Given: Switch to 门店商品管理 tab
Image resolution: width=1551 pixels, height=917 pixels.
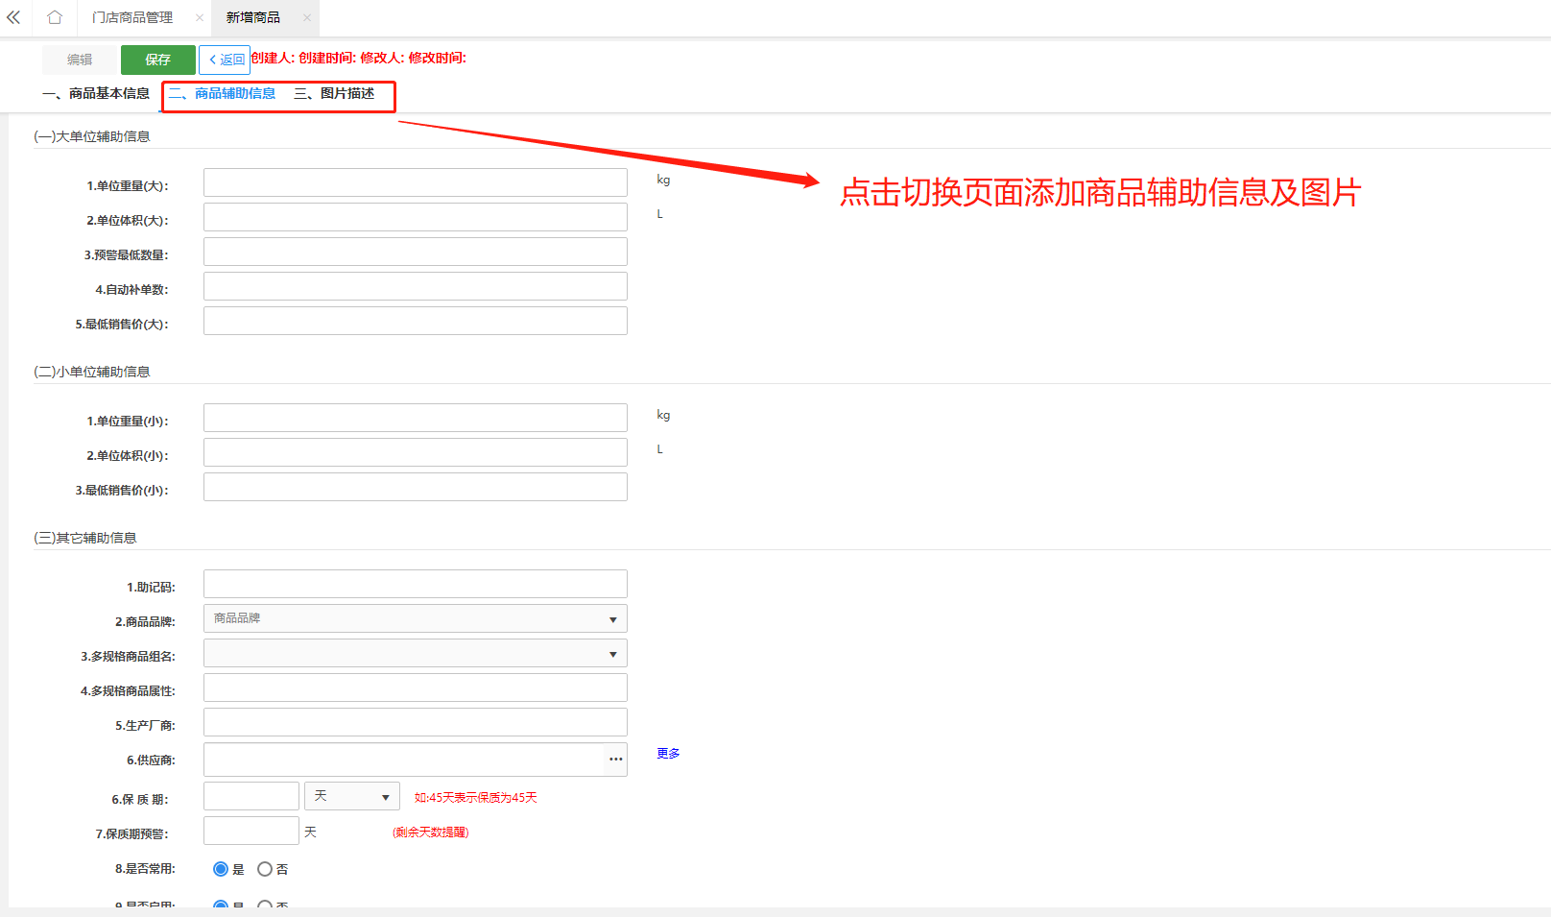Looking at the screenshot, I should coord(132,17).
